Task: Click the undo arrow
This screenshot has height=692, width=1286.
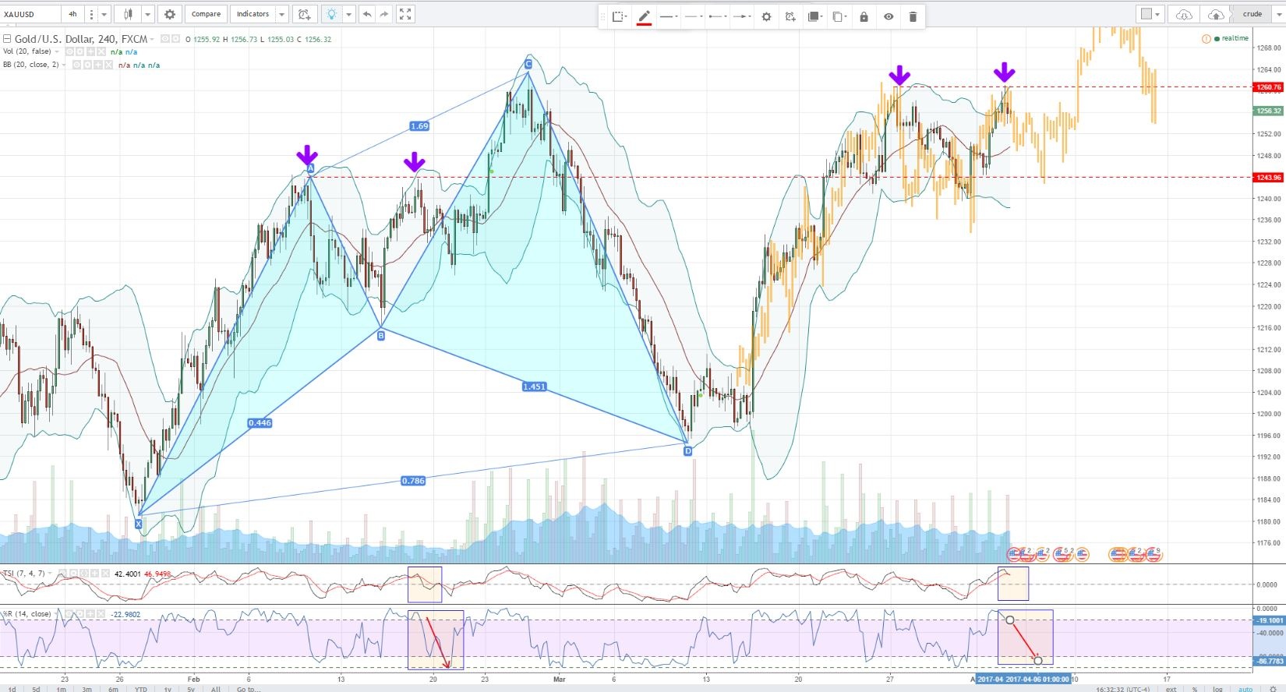Action: pyautogui.click(x=367, y=14)
